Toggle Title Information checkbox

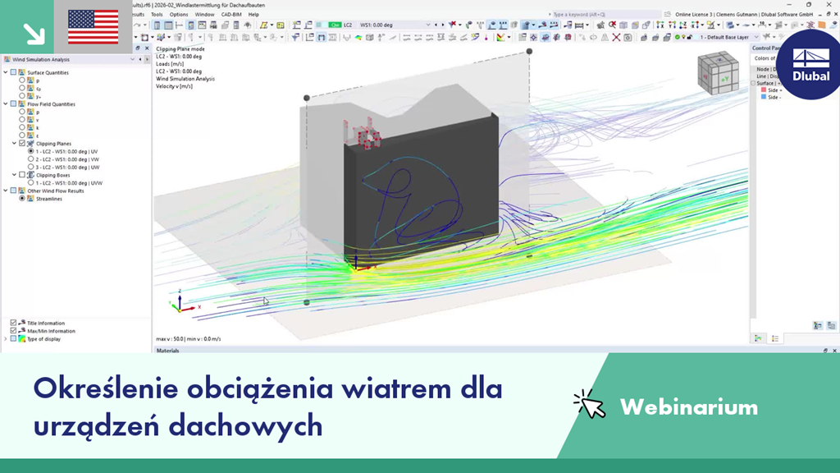click(13, 323)
